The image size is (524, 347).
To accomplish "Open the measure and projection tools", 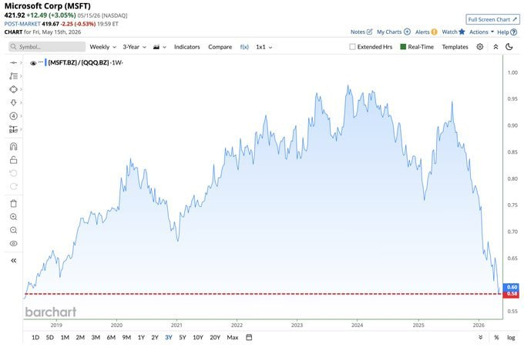I will pos(13,129).
